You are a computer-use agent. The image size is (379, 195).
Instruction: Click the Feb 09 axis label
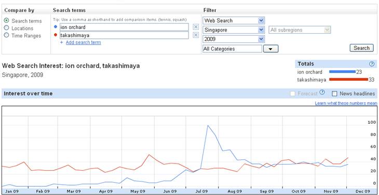click(43, 191)
